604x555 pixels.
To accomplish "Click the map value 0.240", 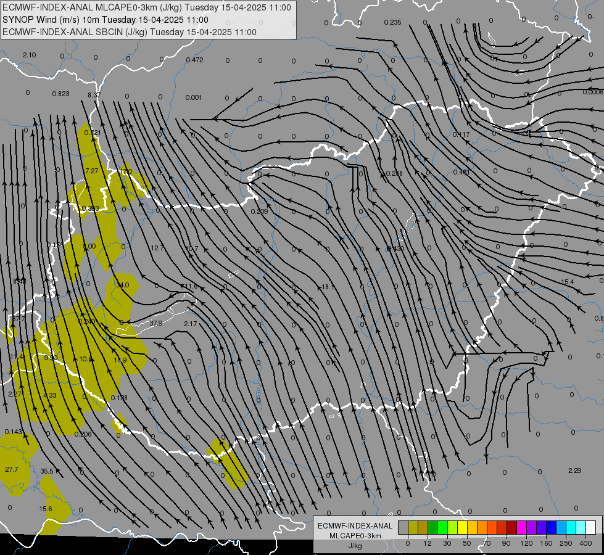I will click(86, 322).
